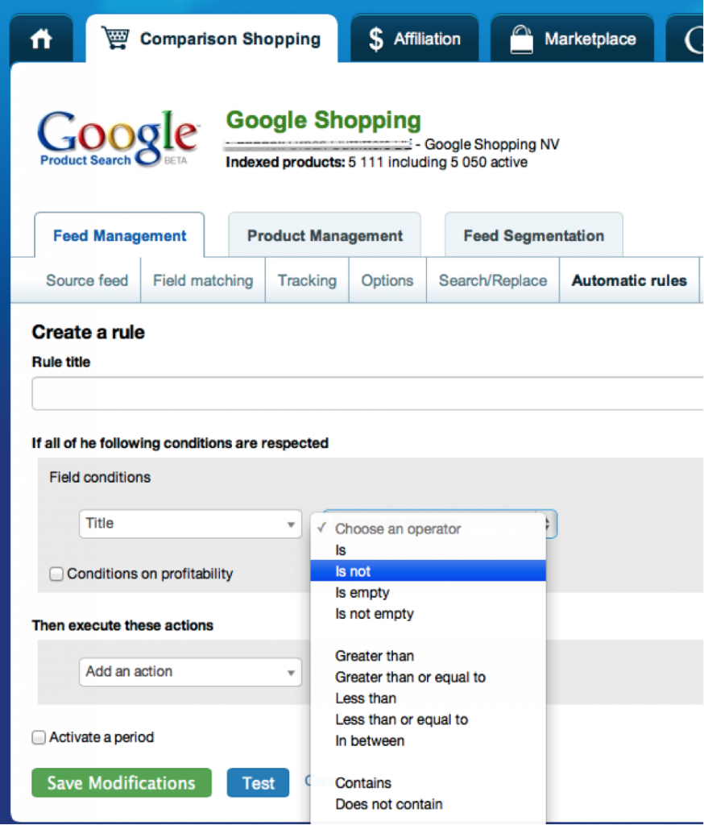Select the 'Choose an operator' option
The image size is (704, 825).
pyautogui.click(x=429, y=529)
